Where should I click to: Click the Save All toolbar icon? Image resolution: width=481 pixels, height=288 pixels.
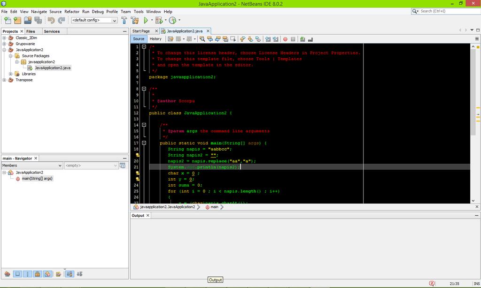38,20
